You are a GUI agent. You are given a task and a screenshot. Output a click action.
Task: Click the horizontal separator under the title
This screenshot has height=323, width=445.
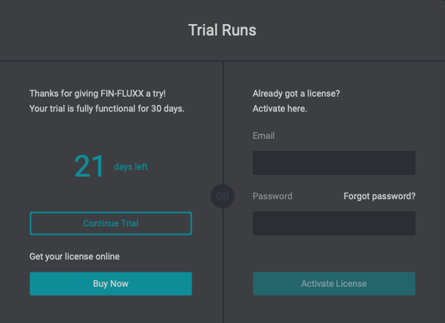click(x=222, y=61)
